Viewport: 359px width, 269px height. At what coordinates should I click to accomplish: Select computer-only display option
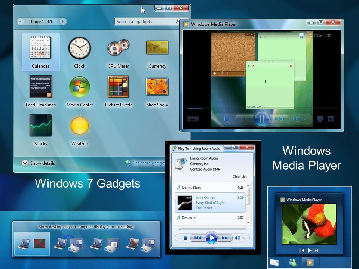pyautogui.click(x=32, y=244)
